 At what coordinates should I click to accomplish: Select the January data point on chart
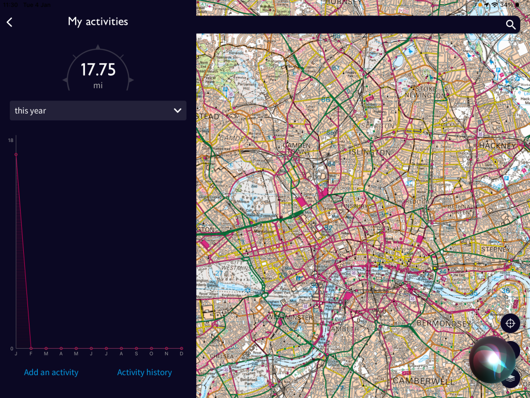pos(16,154)
